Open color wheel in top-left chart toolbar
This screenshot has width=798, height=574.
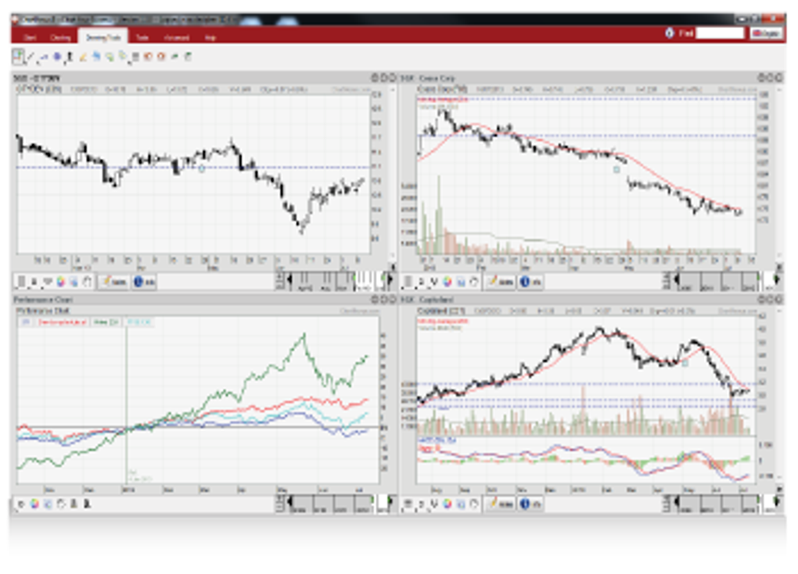click(x=60, y=282)
